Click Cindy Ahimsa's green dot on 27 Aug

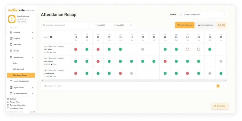tap(221, 73)
